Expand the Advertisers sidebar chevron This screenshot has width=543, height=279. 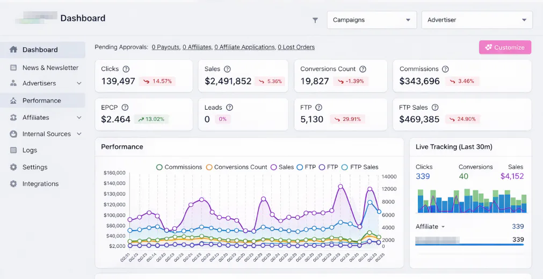click(79, 83)
